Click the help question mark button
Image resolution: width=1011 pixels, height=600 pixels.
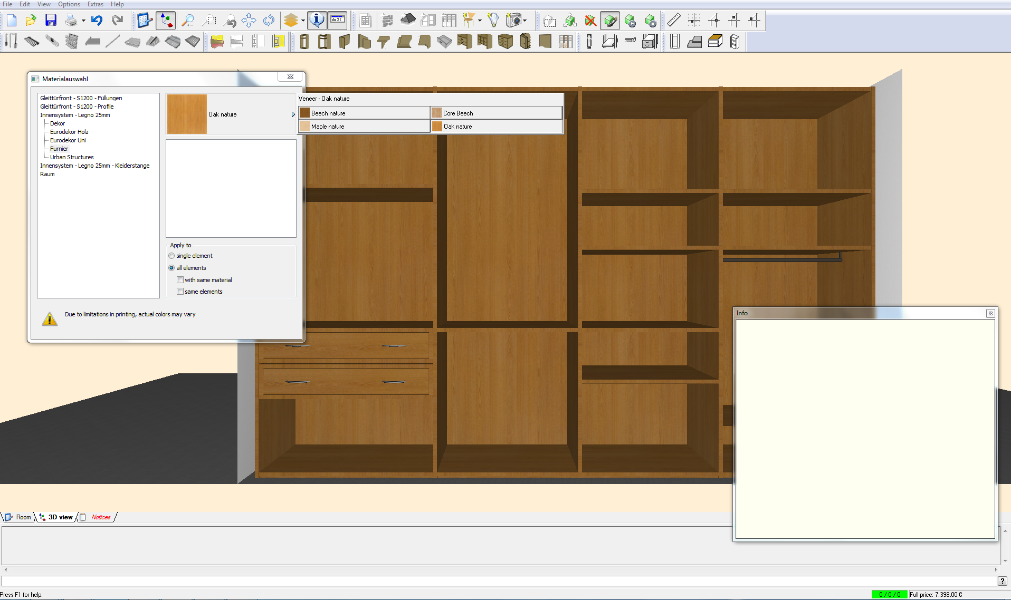[x=1002, y=580]
